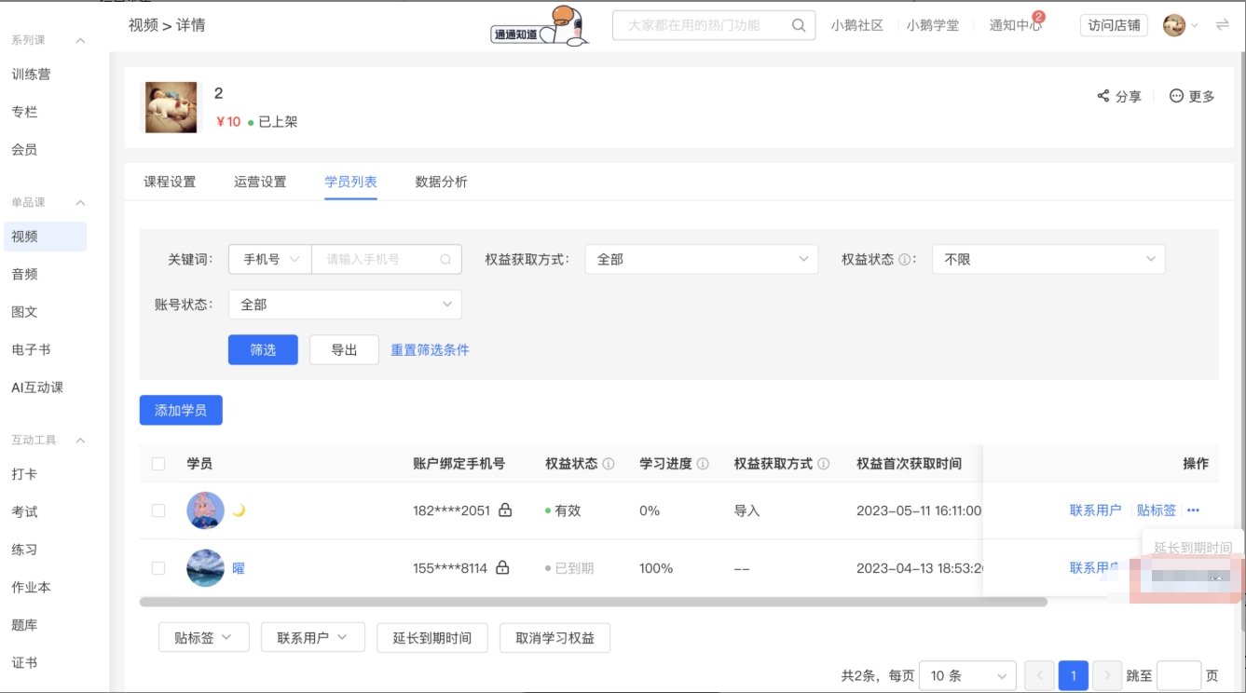Click the search magnifier in the keyword field
The height and width of the screenshot is (693, 1246).
click(445, 259)
